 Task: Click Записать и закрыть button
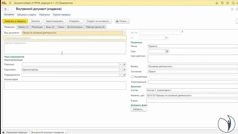[x=15, y=21]
